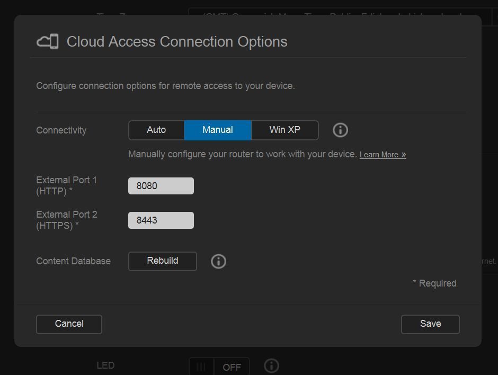Switch connectivity to Win XP
The width and height of the screenshot is (498, 375).
[284, 130]
